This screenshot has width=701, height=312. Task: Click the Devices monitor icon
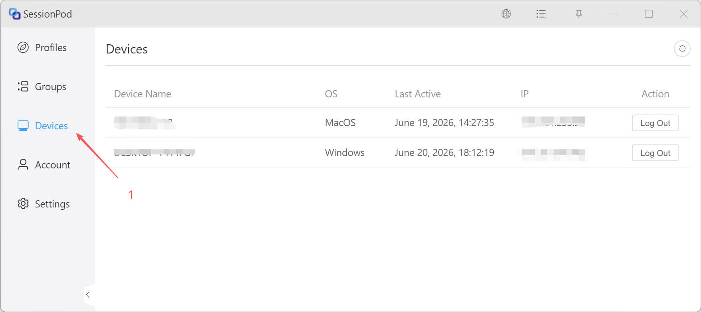click(x=23, y=126)
